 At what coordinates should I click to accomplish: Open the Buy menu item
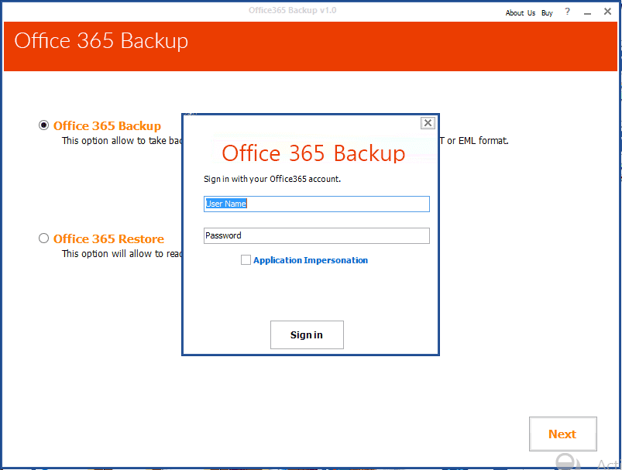click(x=547, y=12)
